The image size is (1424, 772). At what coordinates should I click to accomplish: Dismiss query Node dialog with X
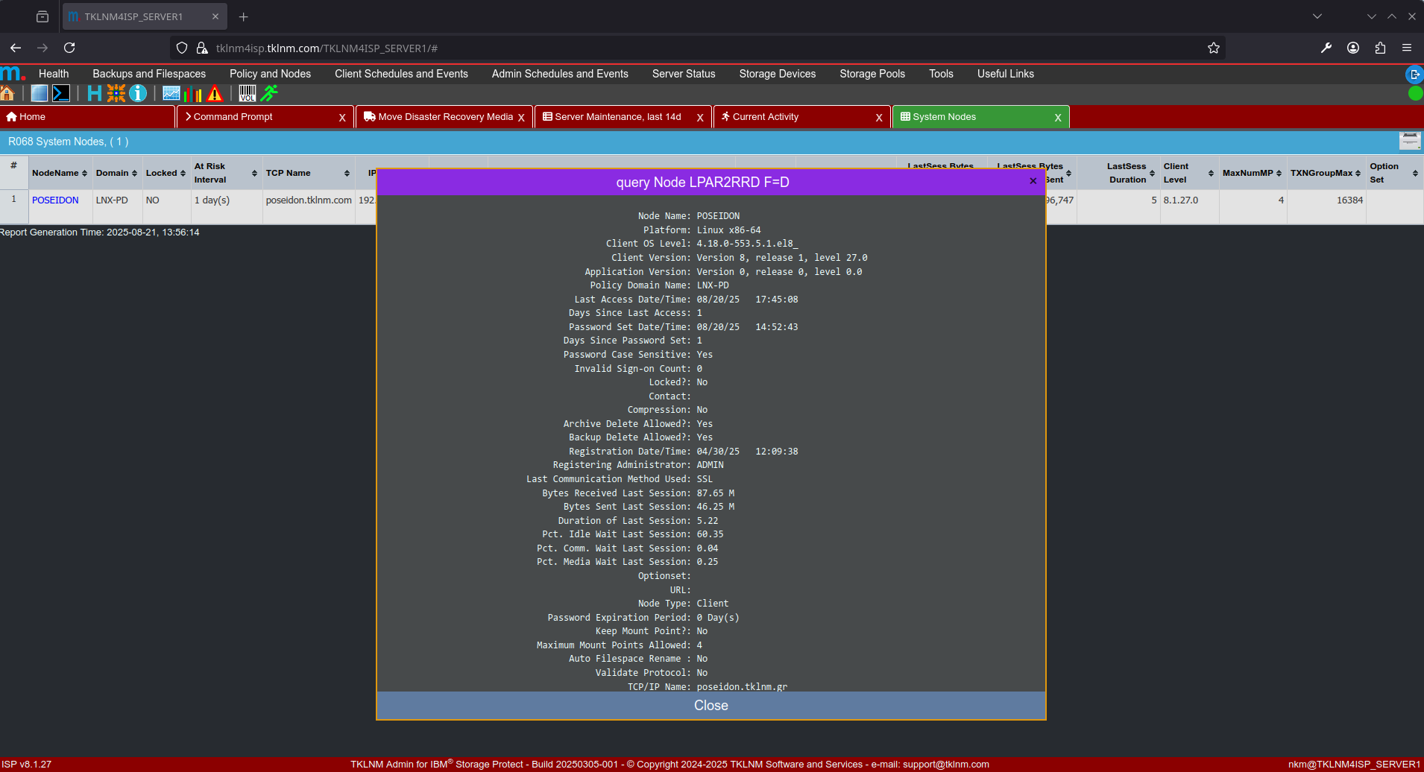click(x=1033, y=181)
